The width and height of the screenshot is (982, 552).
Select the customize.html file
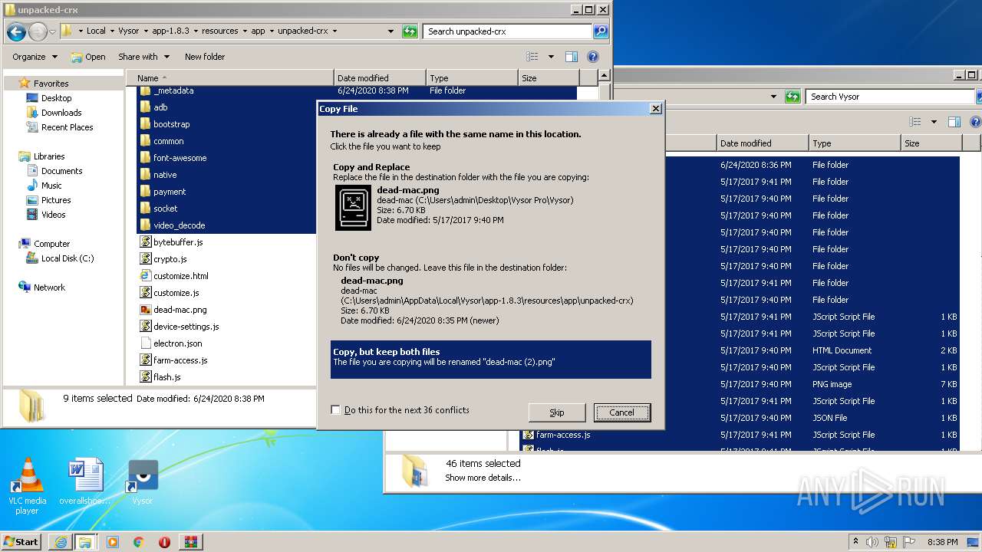(x=180, y=276)
